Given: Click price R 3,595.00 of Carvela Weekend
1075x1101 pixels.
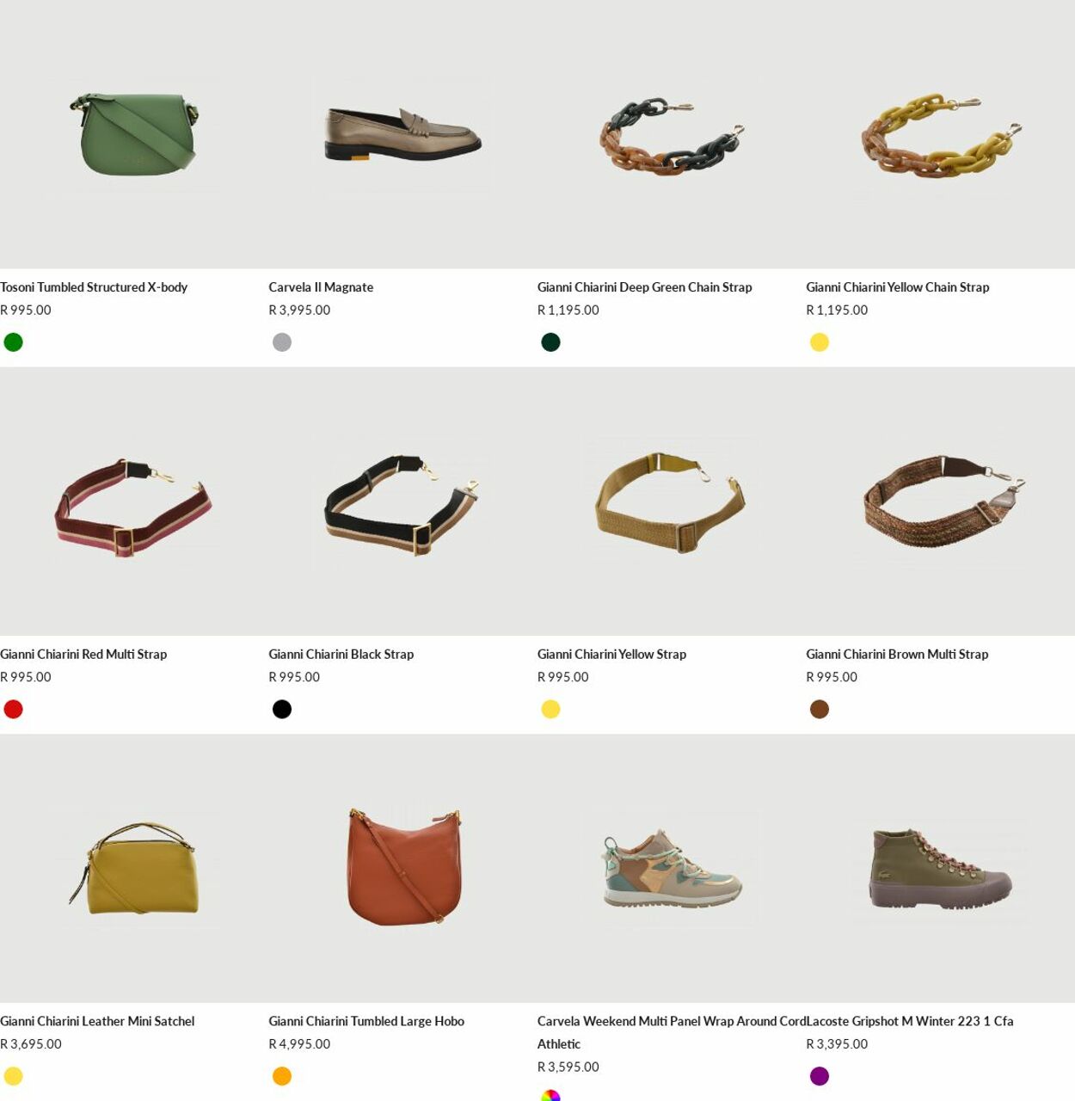Looking at the screenshot, I should [568, 1067].
